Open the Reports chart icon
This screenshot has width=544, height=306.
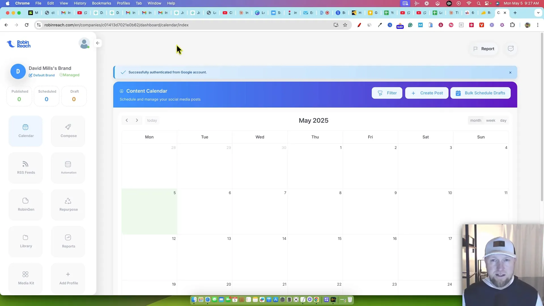[x=68, y=238]
